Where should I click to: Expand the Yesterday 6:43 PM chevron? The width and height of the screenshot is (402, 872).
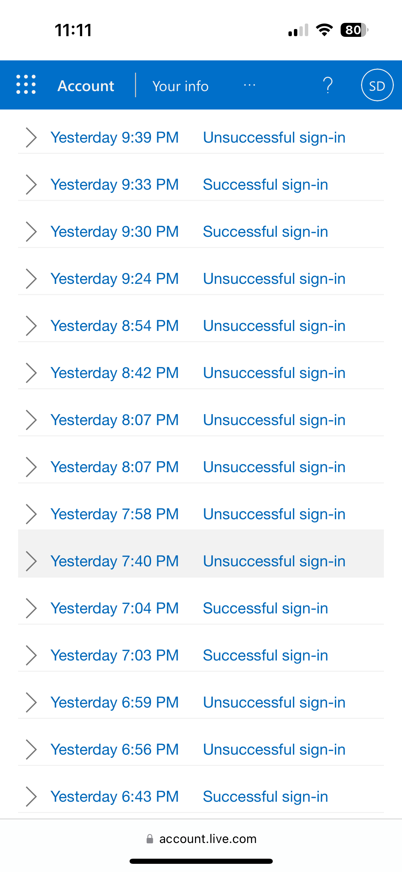click(31, 797)
